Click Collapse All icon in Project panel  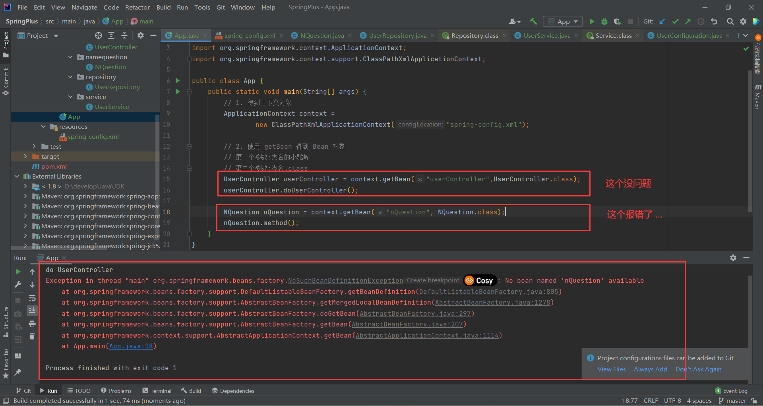124,35
